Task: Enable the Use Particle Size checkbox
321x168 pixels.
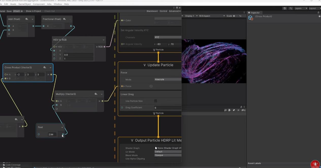Action: pyautogui.click(x=155, y=101)
